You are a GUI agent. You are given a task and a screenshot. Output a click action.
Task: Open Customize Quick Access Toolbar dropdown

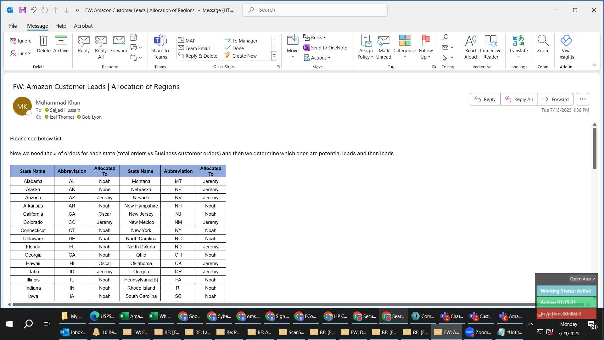(x=77, y=10)
